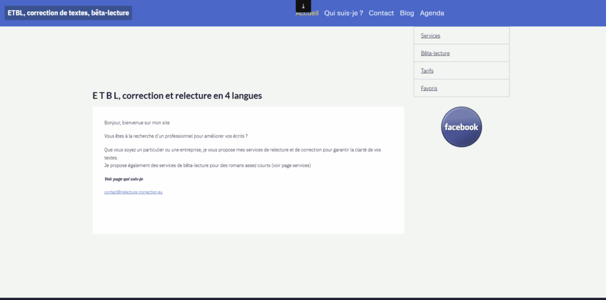Screen dimensions: 606x300
Task: Go to the Qui suis-je ? page
Action: tap(343, 13)
